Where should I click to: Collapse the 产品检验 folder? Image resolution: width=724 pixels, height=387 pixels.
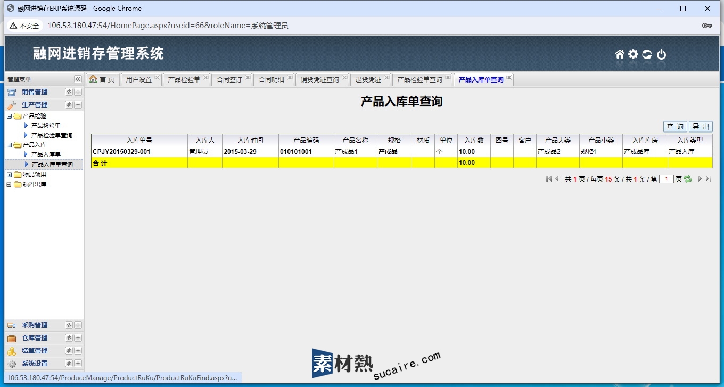pos(9,116)
